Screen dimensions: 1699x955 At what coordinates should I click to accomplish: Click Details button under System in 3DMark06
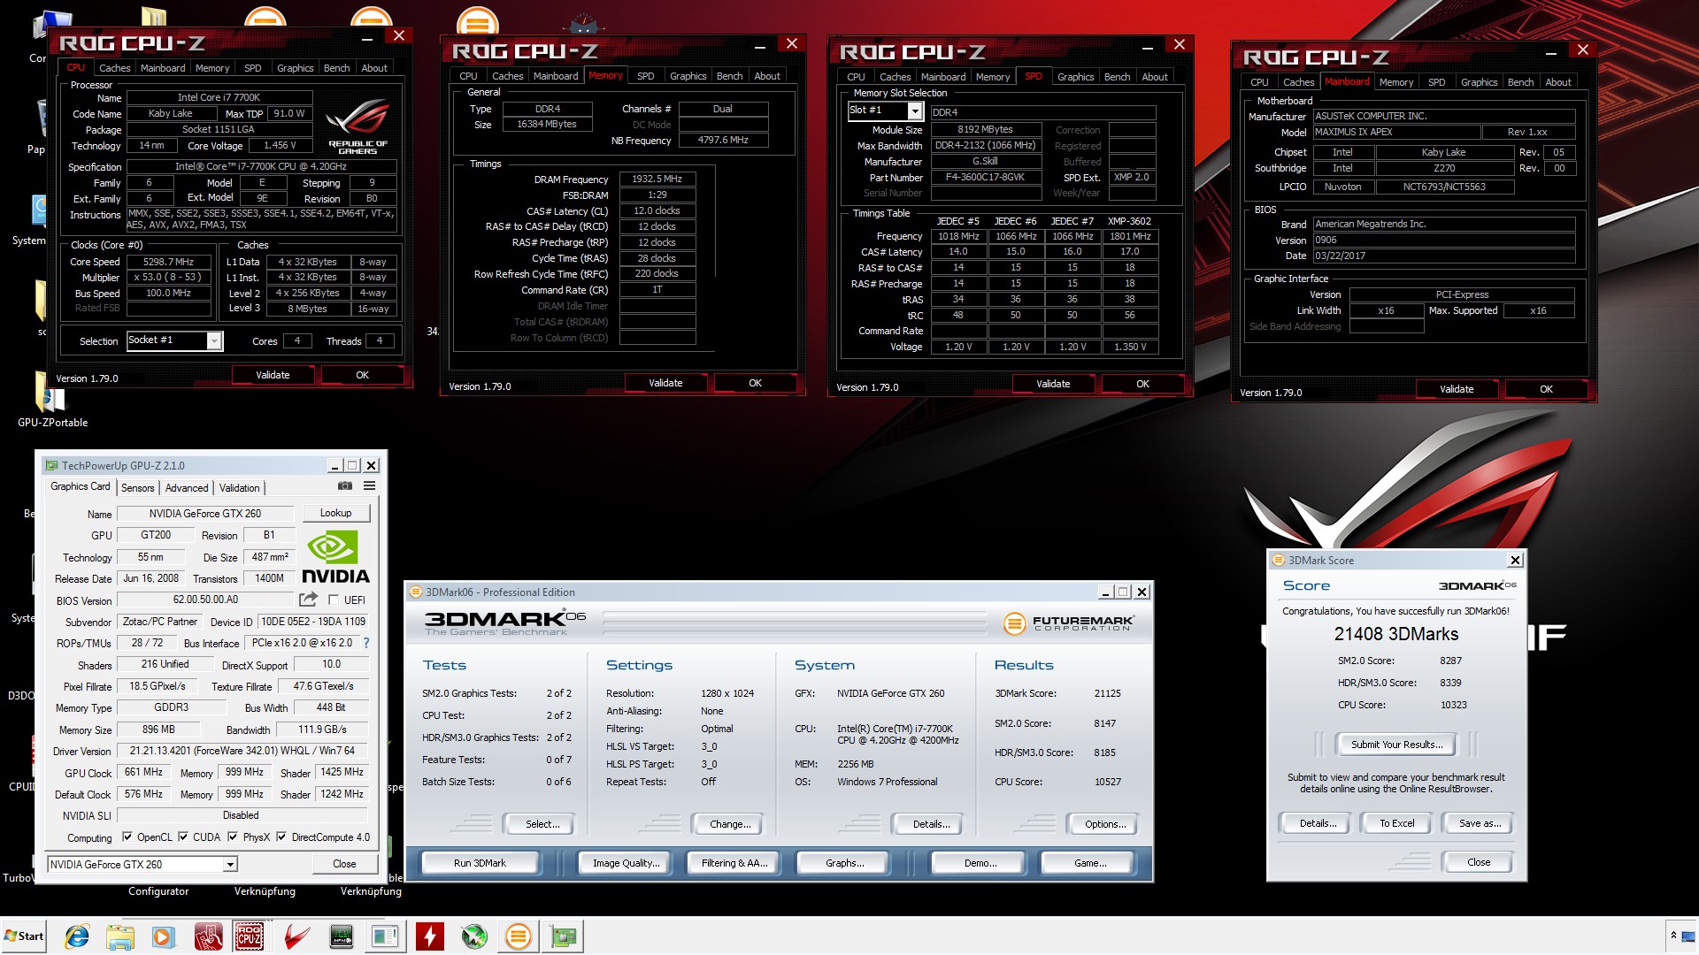click(x=931, y=824)
